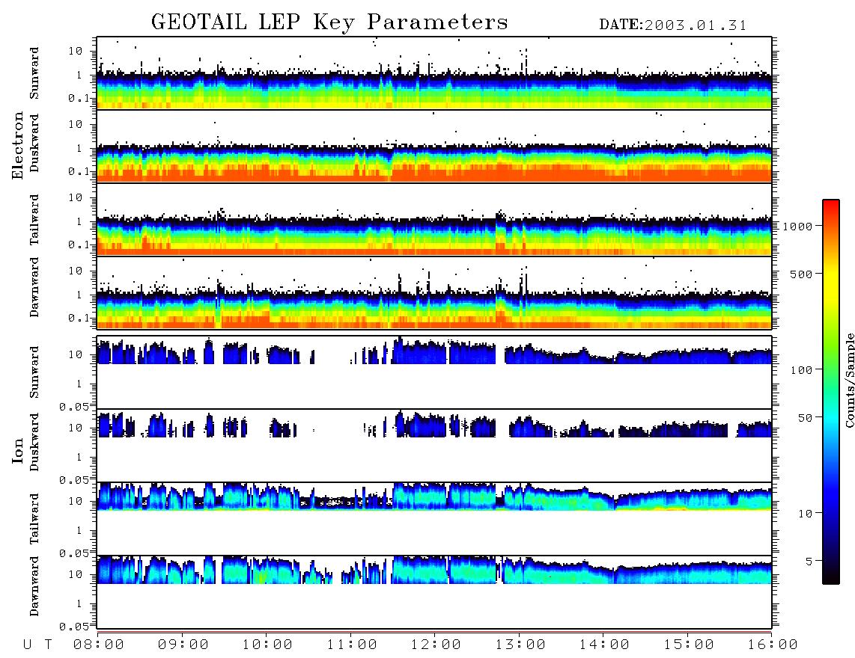
Task: Click the 'GEOTAIL LEP Key Parameters' title
Action: (329, 22)
